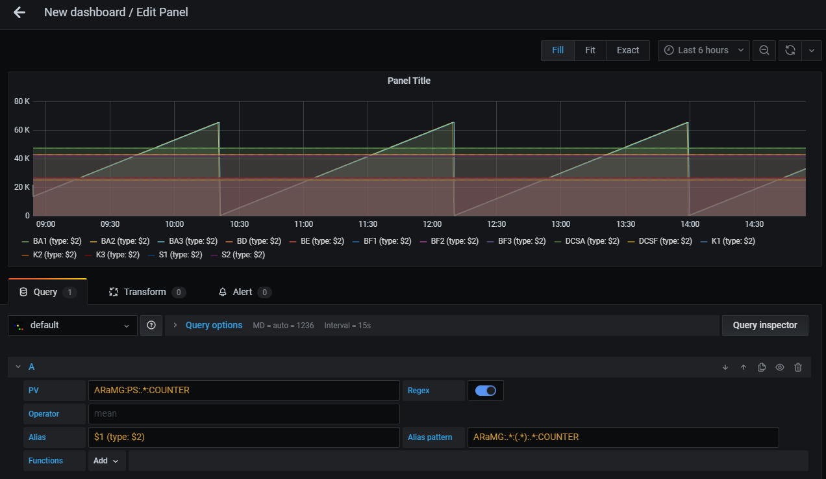Delete query A with the trash icon
This screenshot has height=479, width=826.
(x=798, y=367)
